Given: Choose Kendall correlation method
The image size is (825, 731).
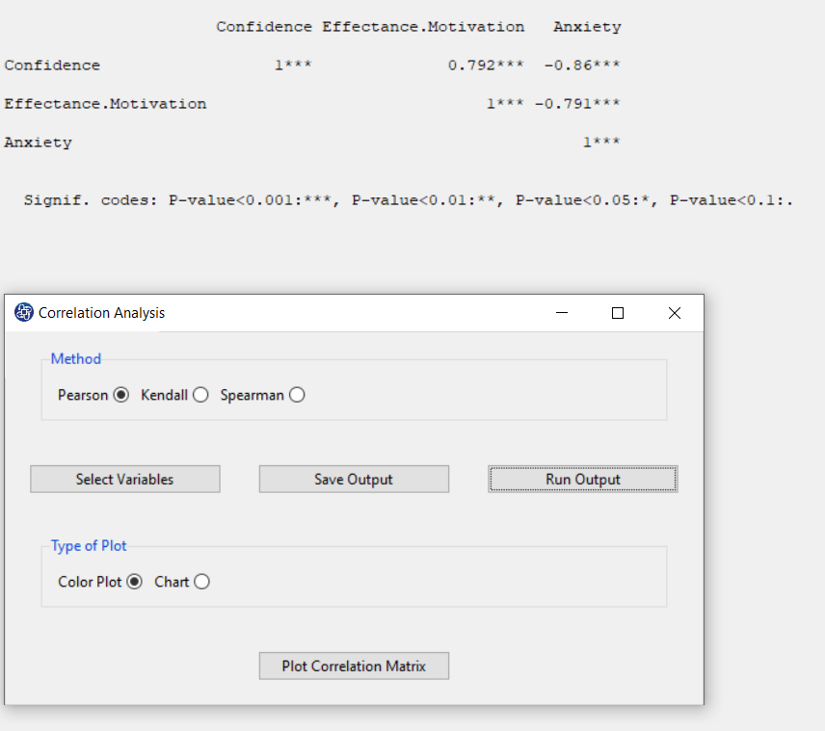Looking at the screenshot, I should pos(200,395).
